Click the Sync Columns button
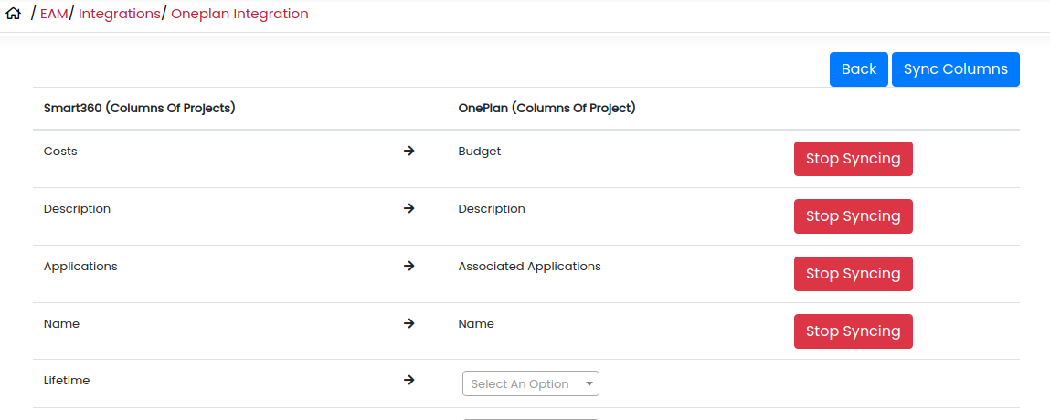This screenshot has height=420, width=1050. (x=956, y=69)
